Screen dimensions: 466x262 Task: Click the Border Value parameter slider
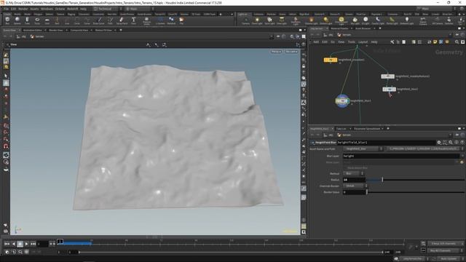[415, 192]
